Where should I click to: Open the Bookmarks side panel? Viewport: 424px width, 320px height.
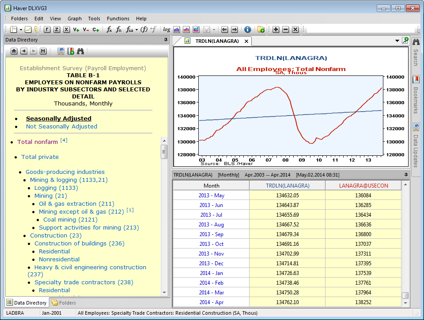[416, 95]
